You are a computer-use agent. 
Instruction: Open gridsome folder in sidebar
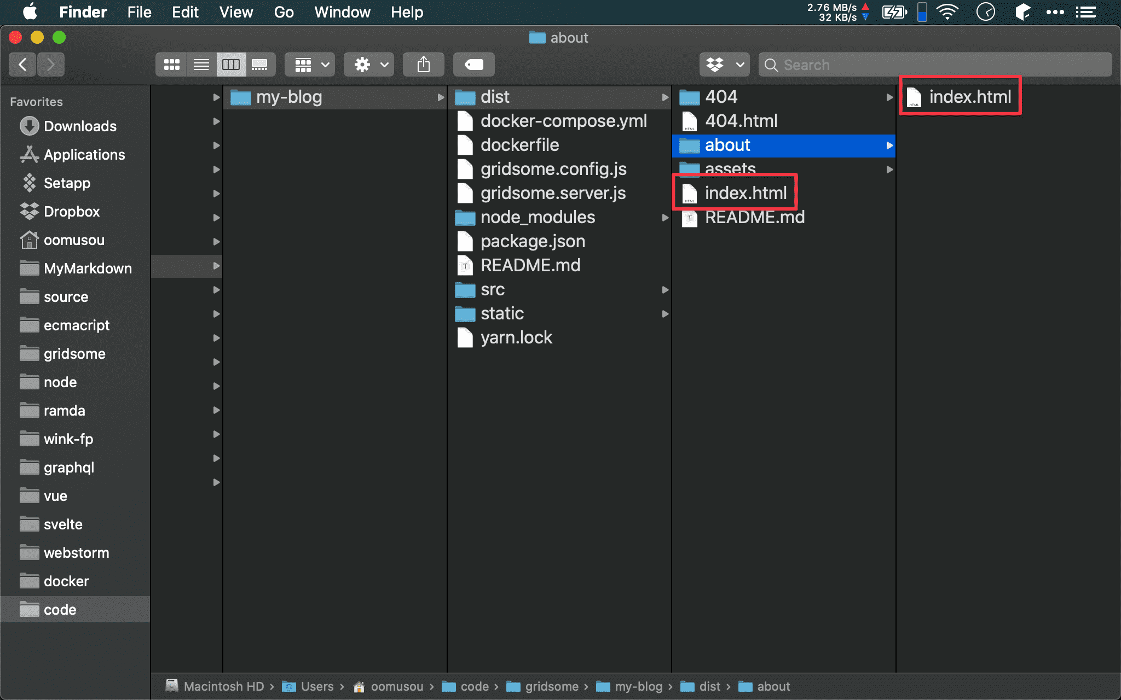tap(75, 354)
